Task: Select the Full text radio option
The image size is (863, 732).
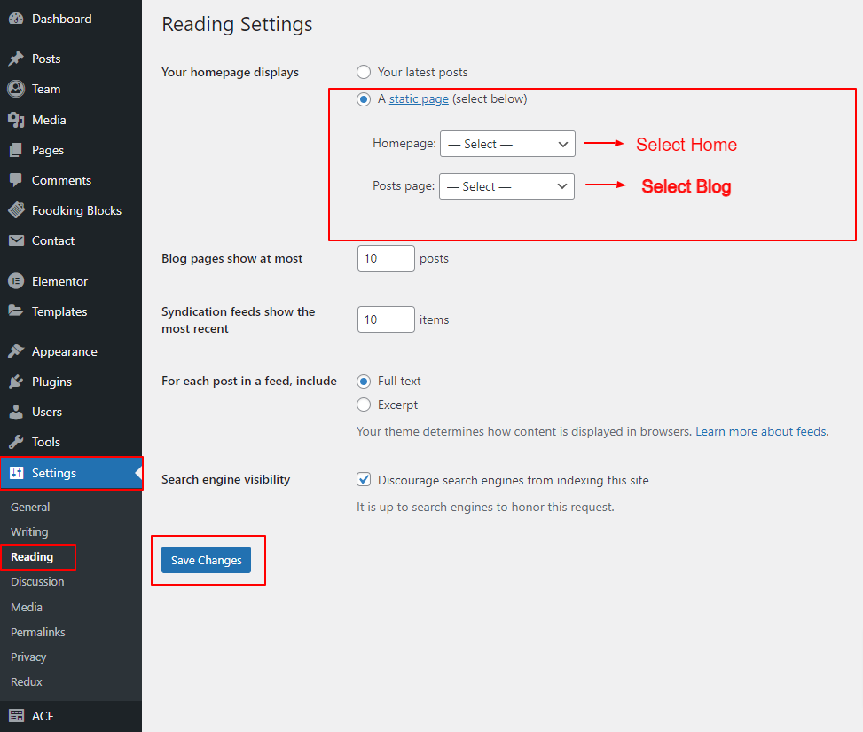Action: (x=364, y=381)
